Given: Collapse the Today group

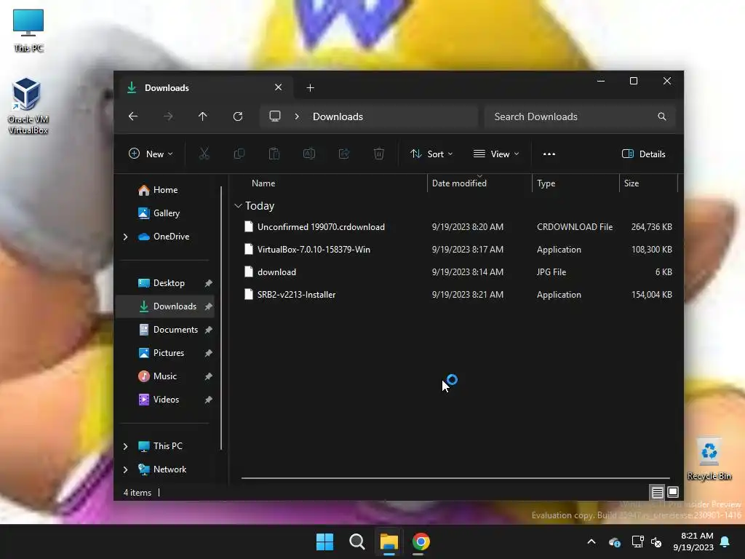Looking at the screenshot, I should [238, 206].
